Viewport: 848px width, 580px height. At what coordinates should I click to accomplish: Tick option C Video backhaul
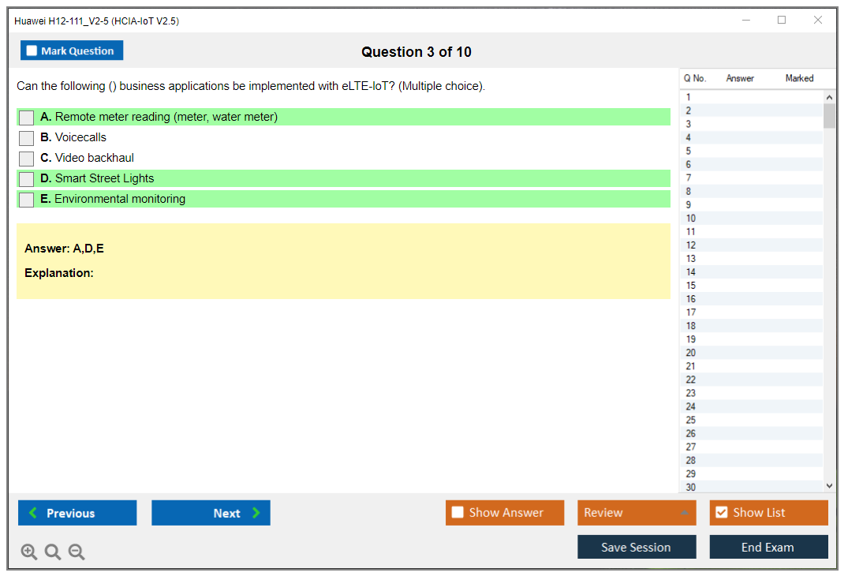pyautogui.click(x=27, y=159)
